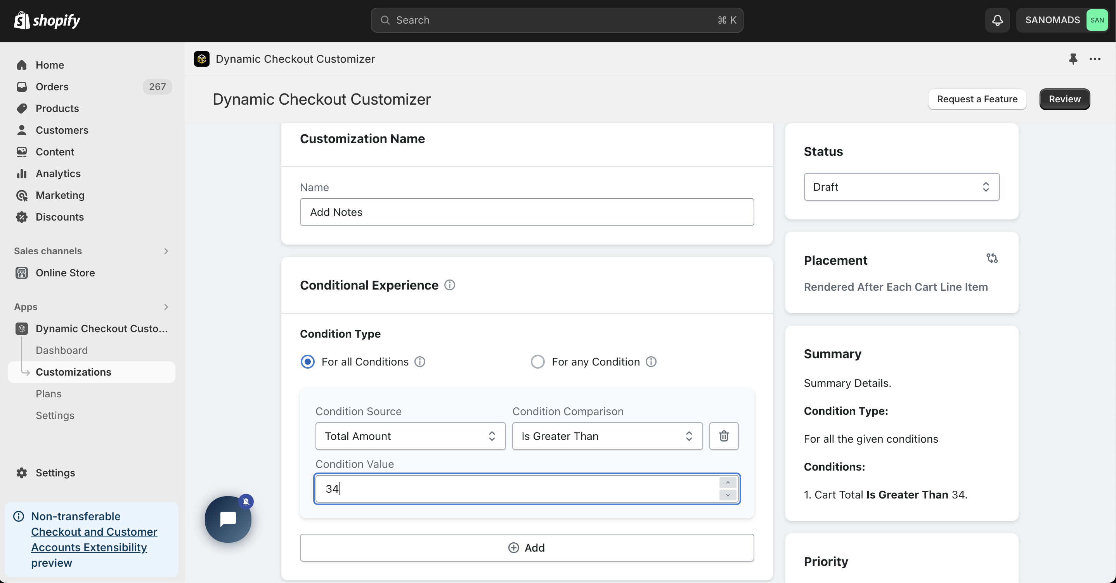Viewport: 1116px width, 583px height.
Task: Increase Condition Value with up arrow
Action: [728, 483]
